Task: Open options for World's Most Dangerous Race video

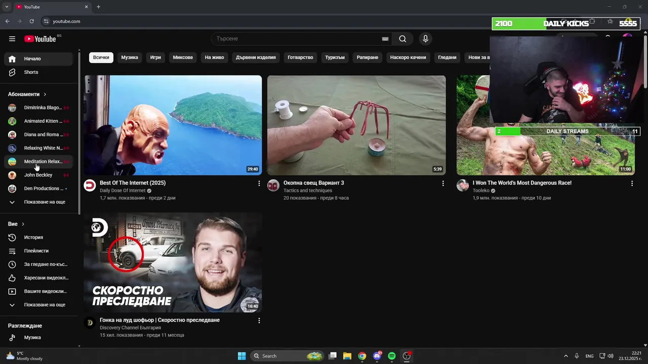Action: pos(632,183)
